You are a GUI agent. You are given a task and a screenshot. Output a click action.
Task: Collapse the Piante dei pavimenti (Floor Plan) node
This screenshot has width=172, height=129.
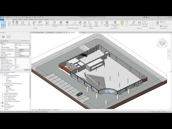(x=3, y=76)
